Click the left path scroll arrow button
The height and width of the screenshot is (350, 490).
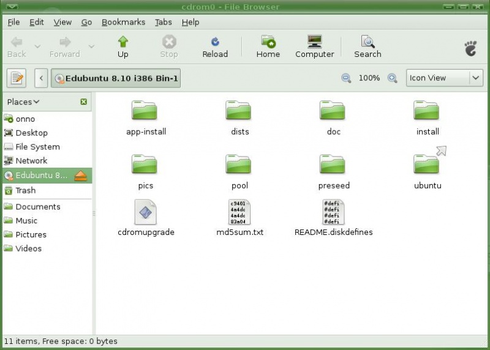coord(41,78)
